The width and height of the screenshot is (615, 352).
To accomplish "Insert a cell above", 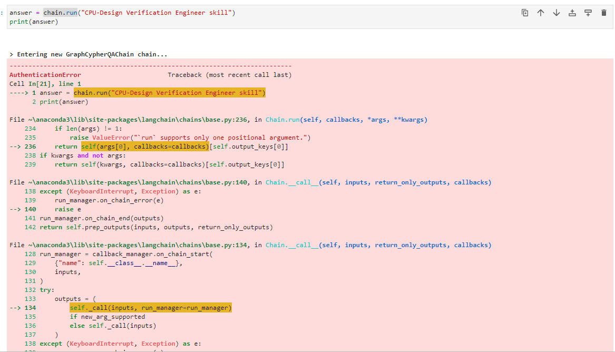I will coord(572,13).
